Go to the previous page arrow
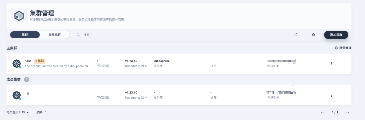The image size is (365, 120). point(322,112)
